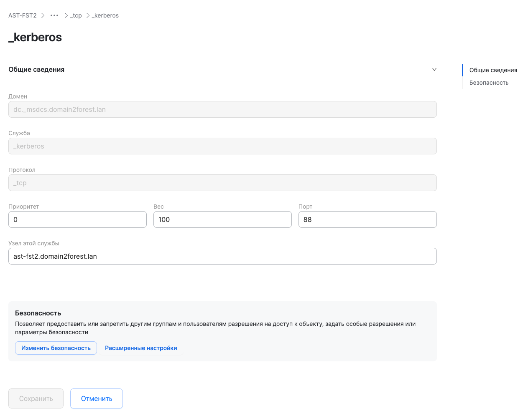
Task: Click the Приоритет input field
Action: (x=77, y=219)
